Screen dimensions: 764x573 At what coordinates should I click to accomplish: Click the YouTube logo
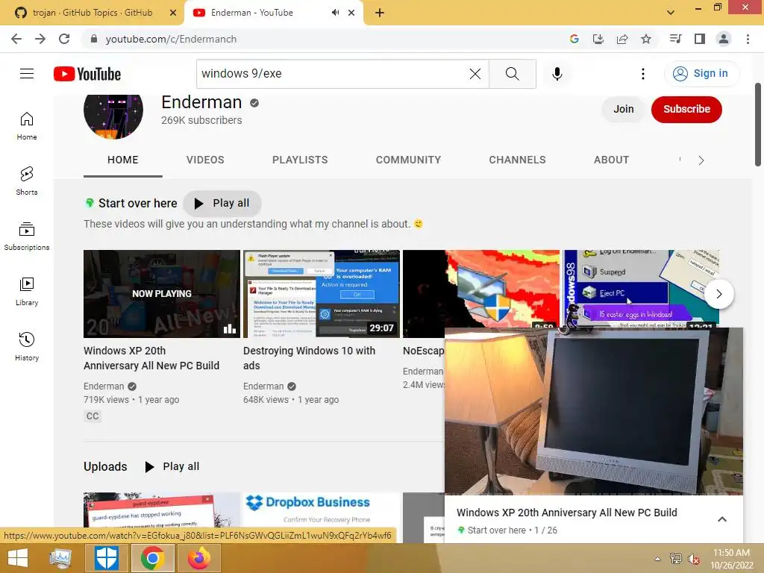87,74
